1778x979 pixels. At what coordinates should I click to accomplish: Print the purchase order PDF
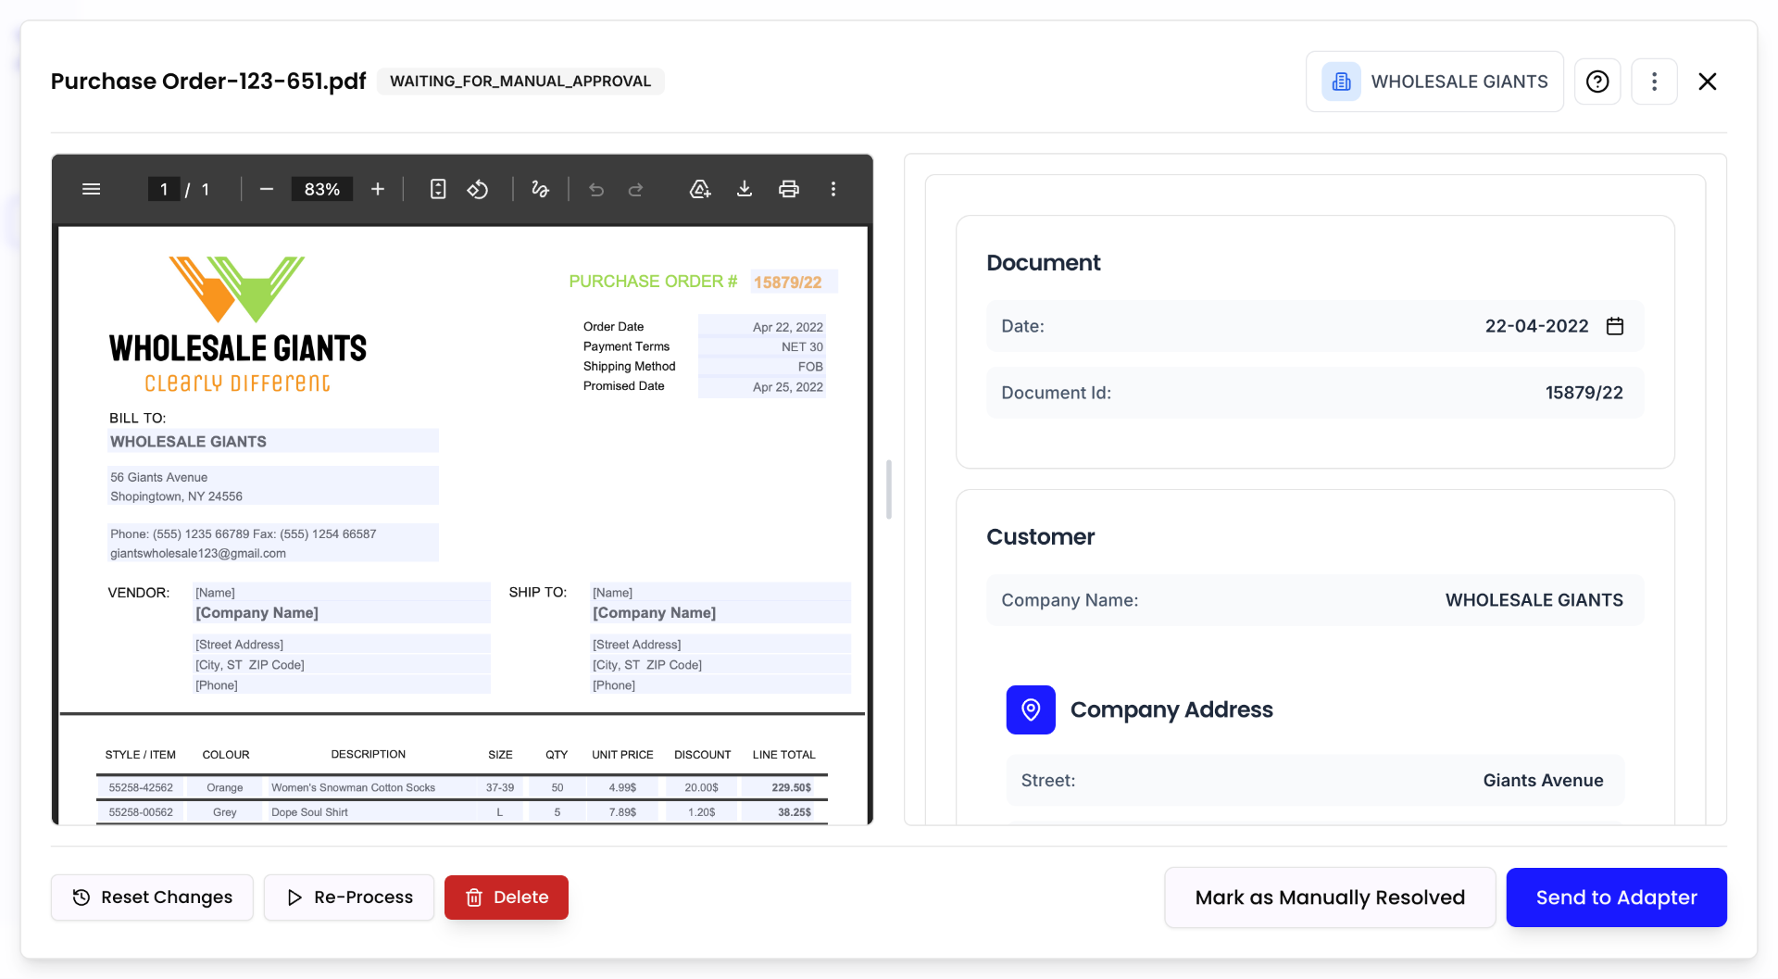pyautogui.click(x=789, y=189)
